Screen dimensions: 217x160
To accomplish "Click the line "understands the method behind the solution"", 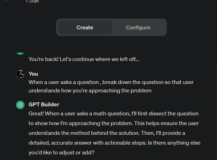I will 107,133.
